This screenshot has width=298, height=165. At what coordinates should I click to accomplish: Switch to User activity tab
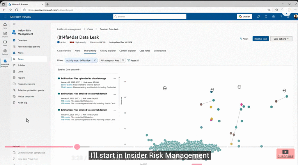coord(90,51)
